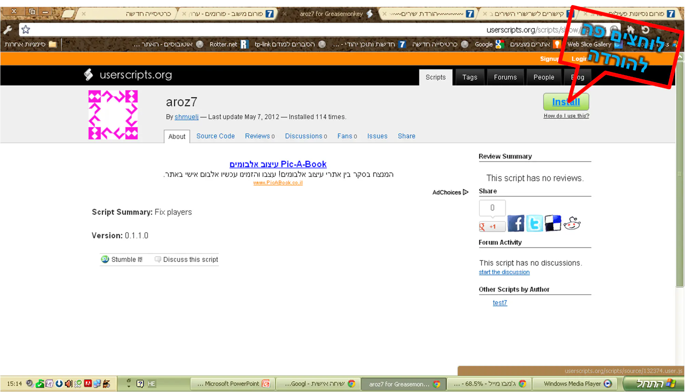Click the Delicious bookmark icon
The width and height of the screenshot is (685, 392).
pyautogui.click(x=553, y=223)
